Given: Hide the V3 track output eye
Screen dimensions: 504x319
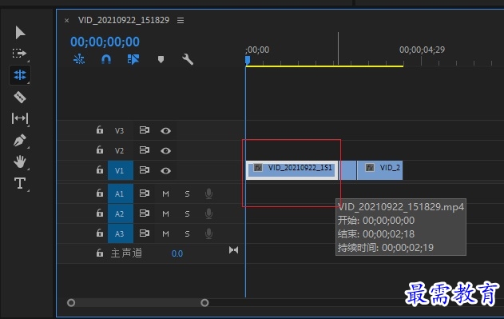Looking at the screenshot, I should pyautogui.click(x=165, y=130).
